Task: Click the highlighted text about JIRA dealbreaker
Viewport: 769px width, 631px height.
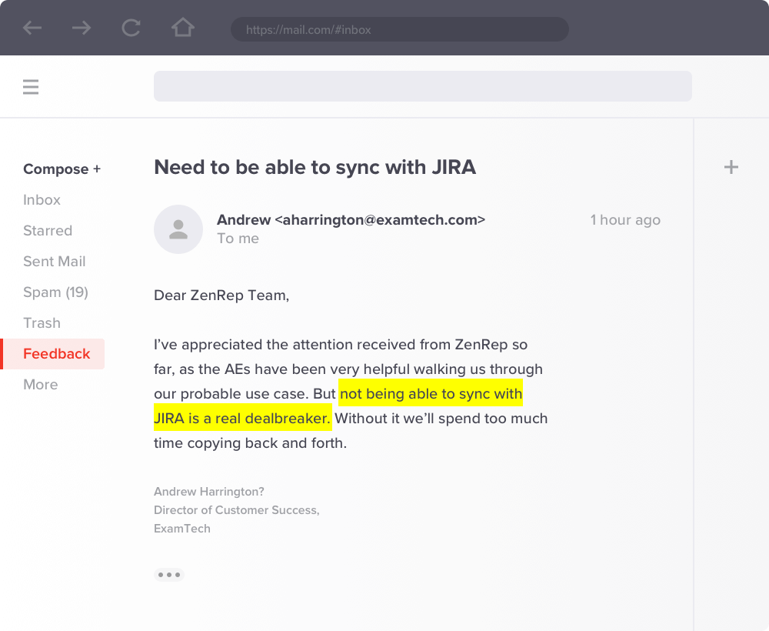Action: point(338,406)
